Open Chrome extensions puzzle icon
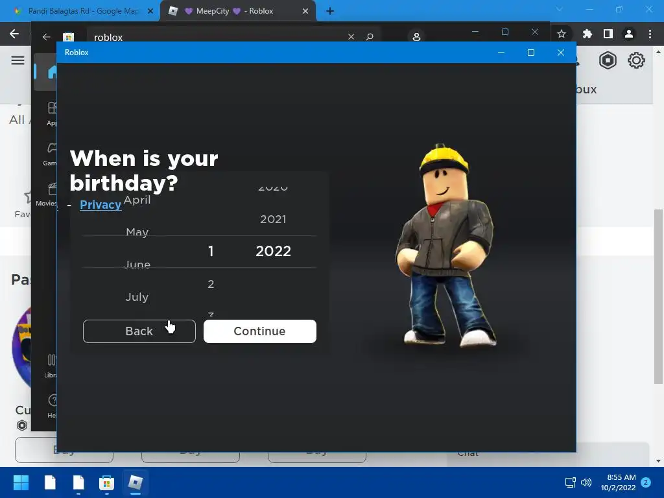The width and height of the screenshot is (664, 498). coord(587,34)
